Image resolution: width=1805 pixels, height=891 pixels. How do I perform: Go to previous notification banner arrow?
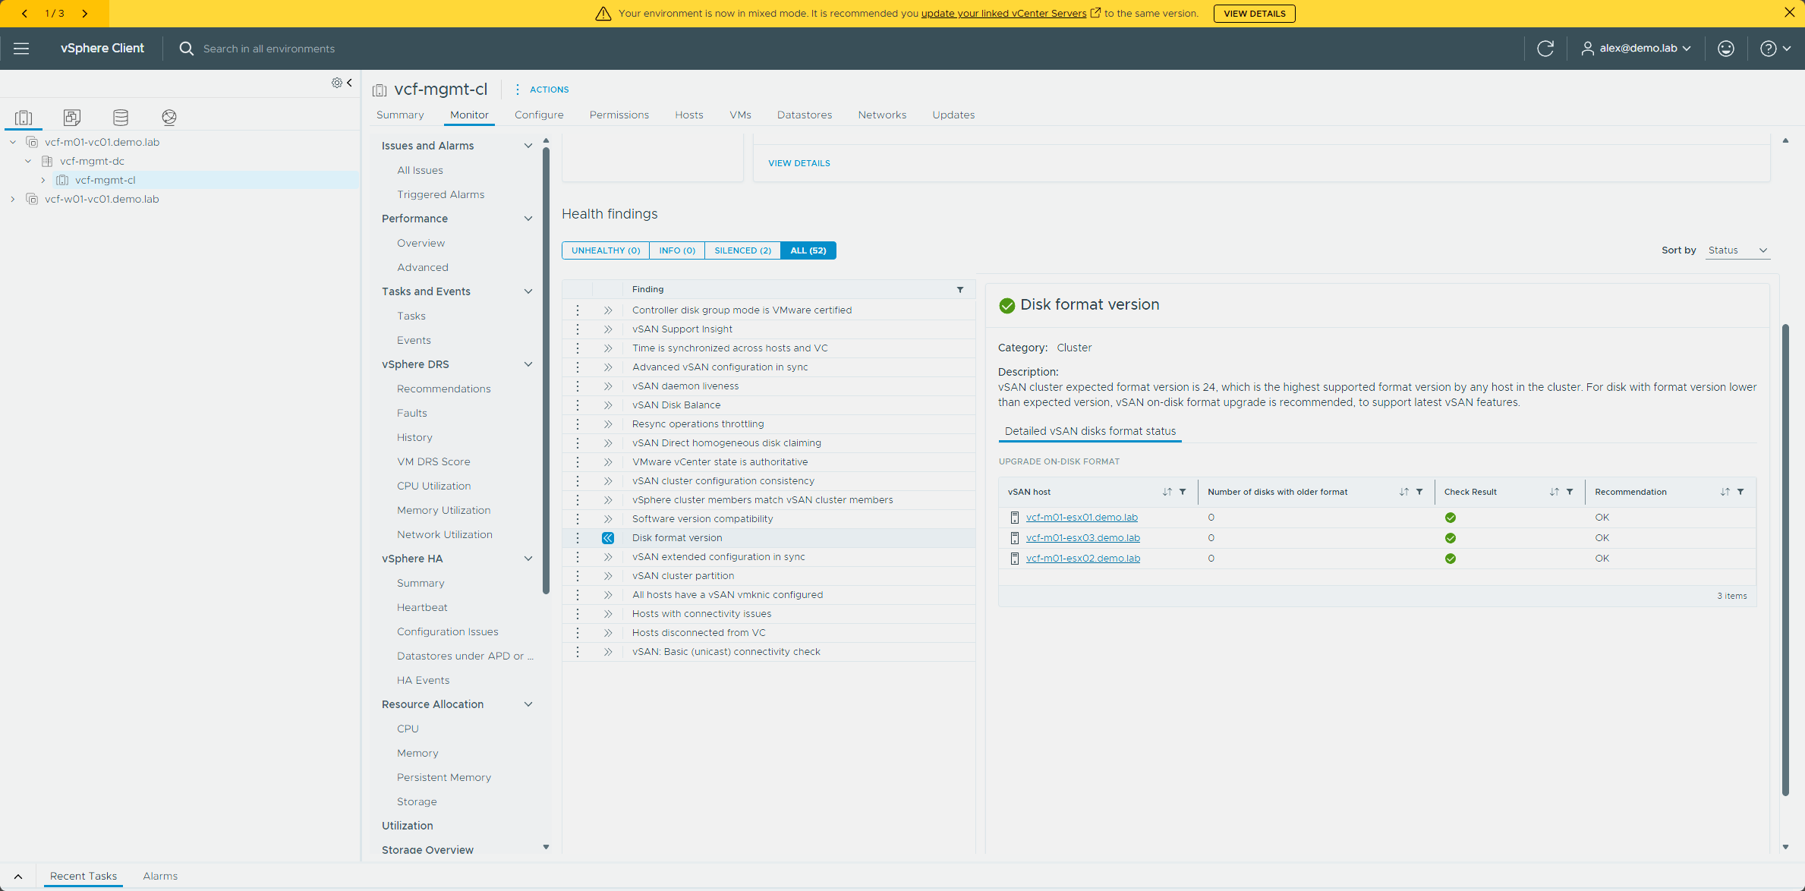click(24, 14)
